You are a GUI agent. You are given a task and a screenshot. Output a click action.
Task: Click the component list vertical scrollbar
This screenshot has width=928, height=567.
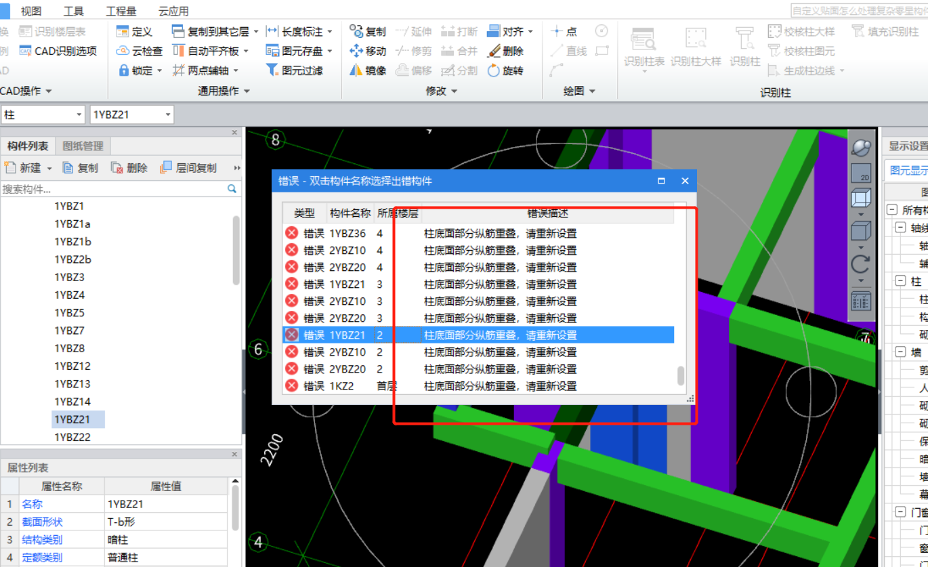(236, 251)
